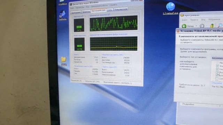Toggle the Context Menus checkbox
The height and width of the screenshot is (125, 223).
(x=217, y=78)
